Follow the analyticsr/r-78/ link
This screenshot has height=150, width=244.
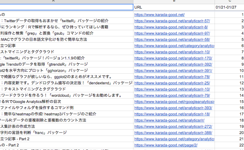(172, 77)
